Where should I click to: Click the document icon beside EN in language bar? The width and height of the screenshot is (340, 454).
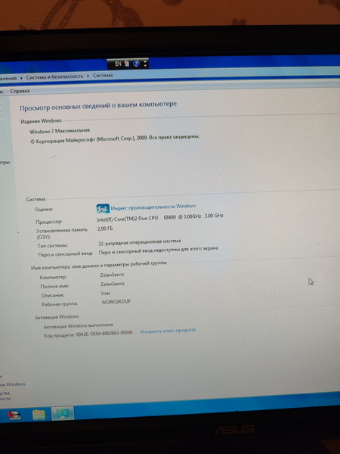pyautogui.click(x=127, y=64)
